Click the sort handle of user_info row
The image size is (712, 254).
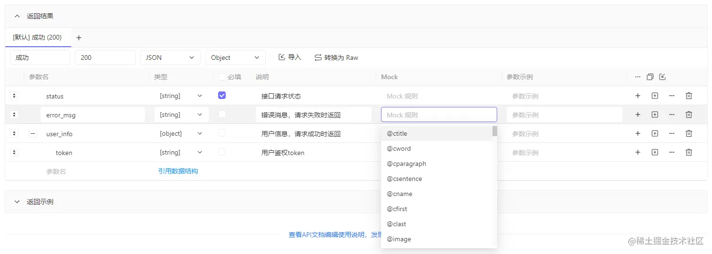click(14, 133)
